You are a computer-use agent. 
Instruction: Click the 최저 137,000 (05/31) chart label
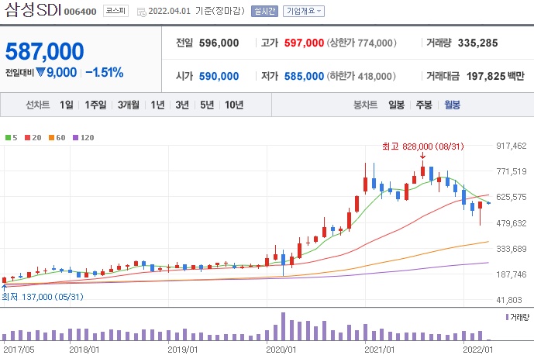pos(43,297)
